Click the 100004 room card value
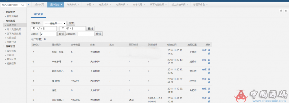The height and width of the screenshot is (103, 289). tap(75, 81)
